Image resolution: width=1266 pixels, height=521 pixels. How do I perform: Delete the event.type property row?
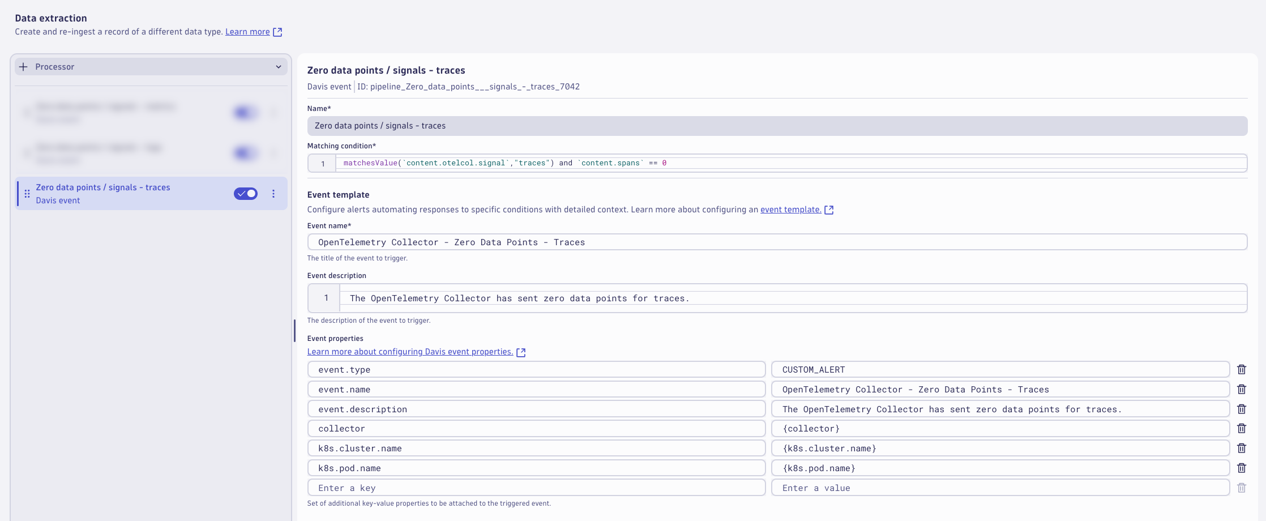point(1242,369)
